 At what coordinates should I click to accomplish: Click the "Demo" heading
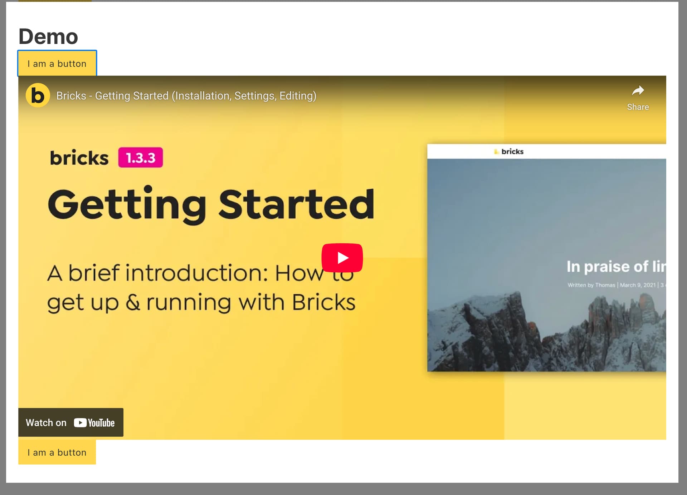coord(48,36)
